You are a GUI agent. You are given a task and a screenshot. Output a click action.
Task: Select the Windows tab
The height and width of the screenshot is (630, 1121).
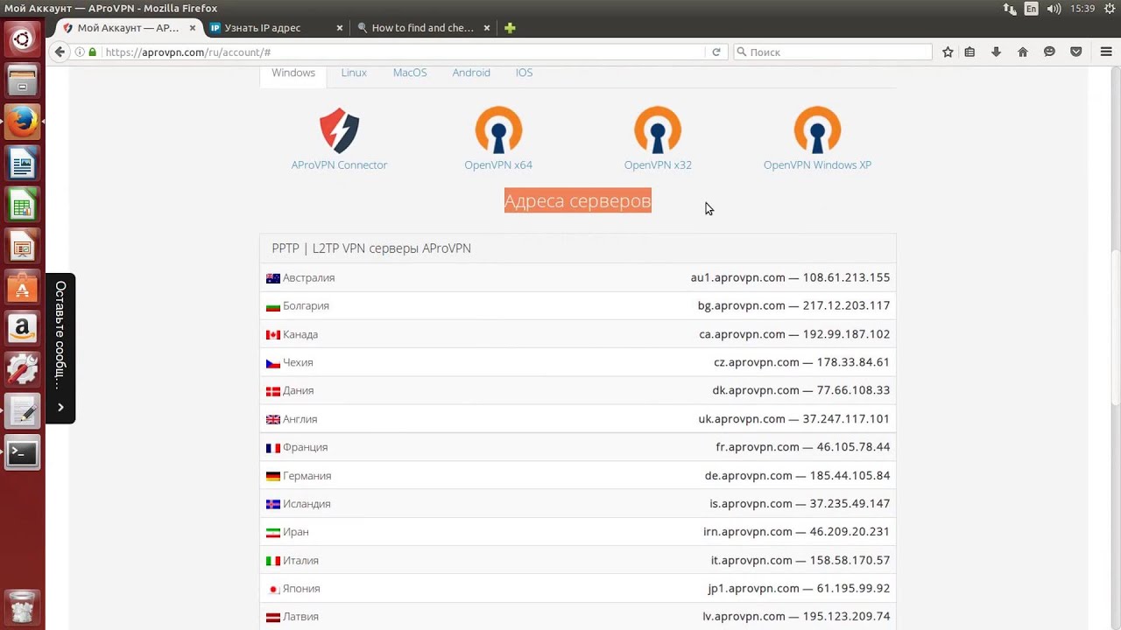[x=293, y=73]
